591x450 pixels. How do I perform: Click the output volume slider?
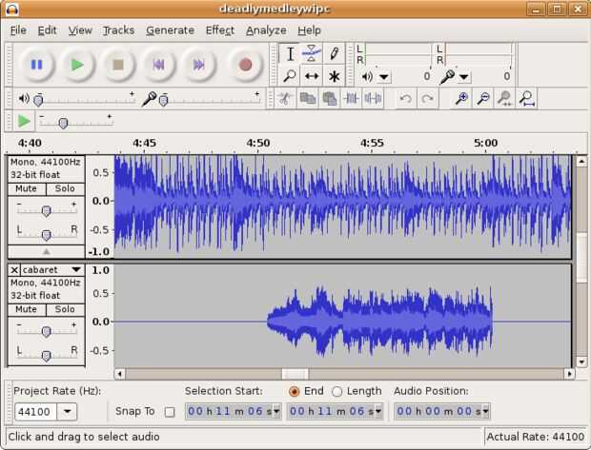click(x=38, y=99)
